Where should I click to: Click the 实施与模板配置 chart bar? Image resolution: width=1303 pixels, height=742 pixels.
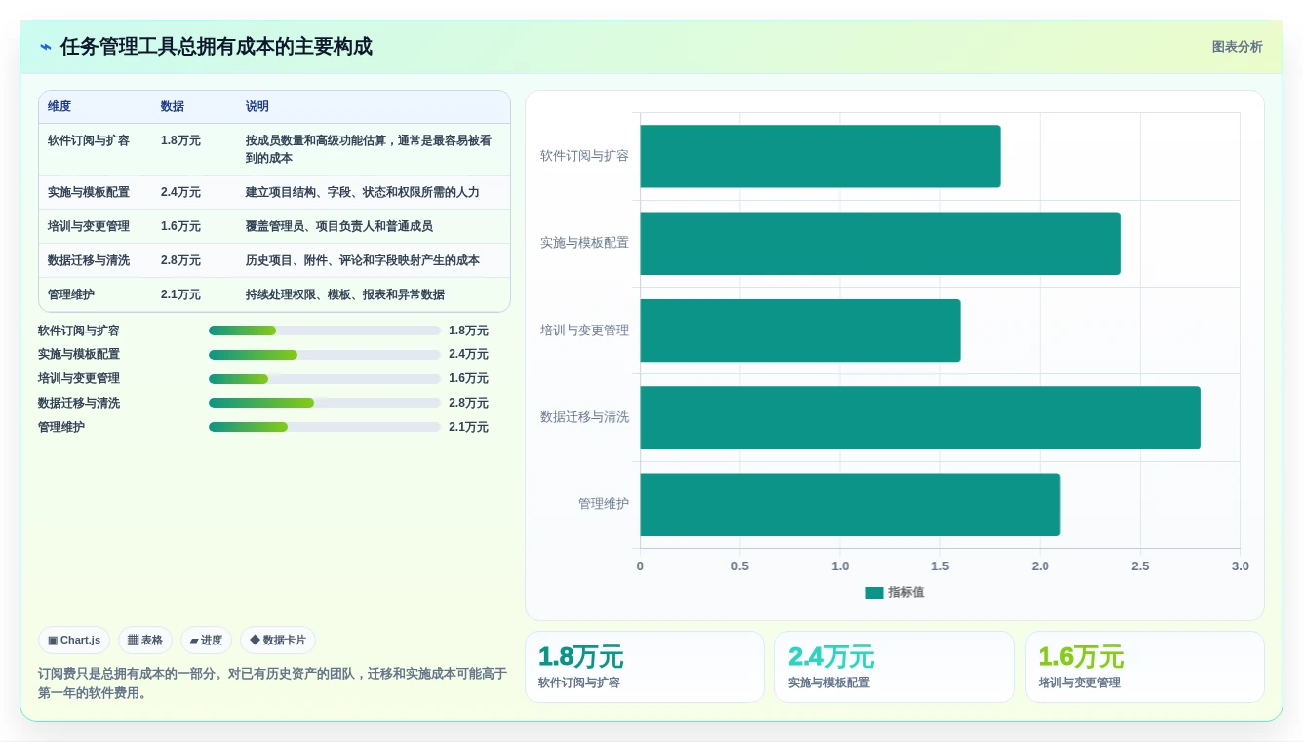880,243
